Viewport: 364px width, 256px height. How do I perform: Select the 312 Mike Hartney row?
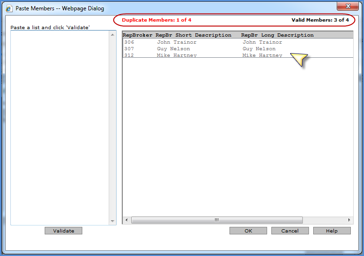[238, 55]
